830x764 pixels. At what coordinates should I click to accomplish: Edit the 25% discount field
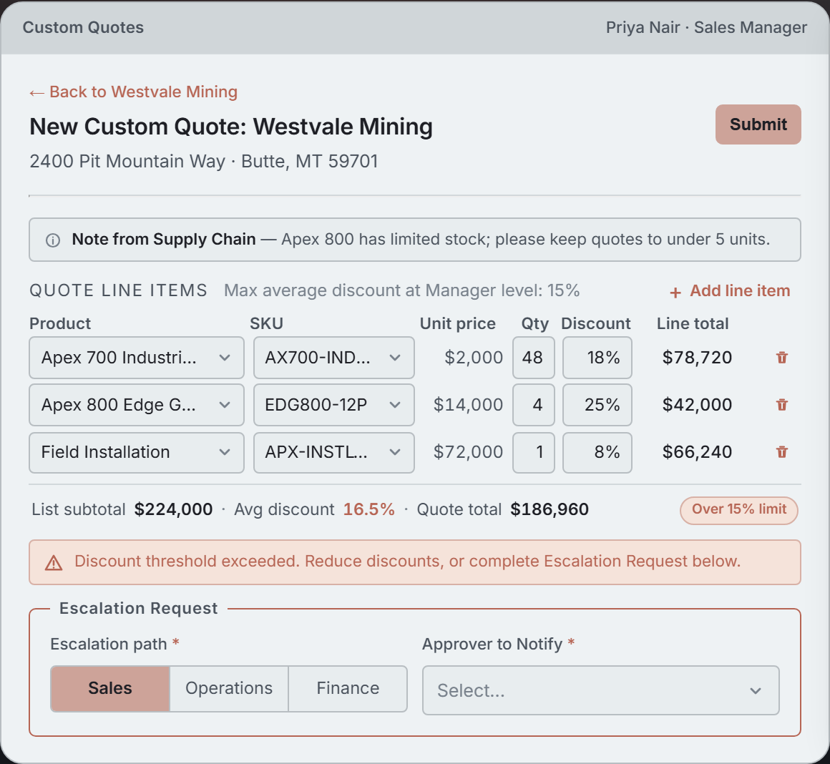tap(597, 405)
